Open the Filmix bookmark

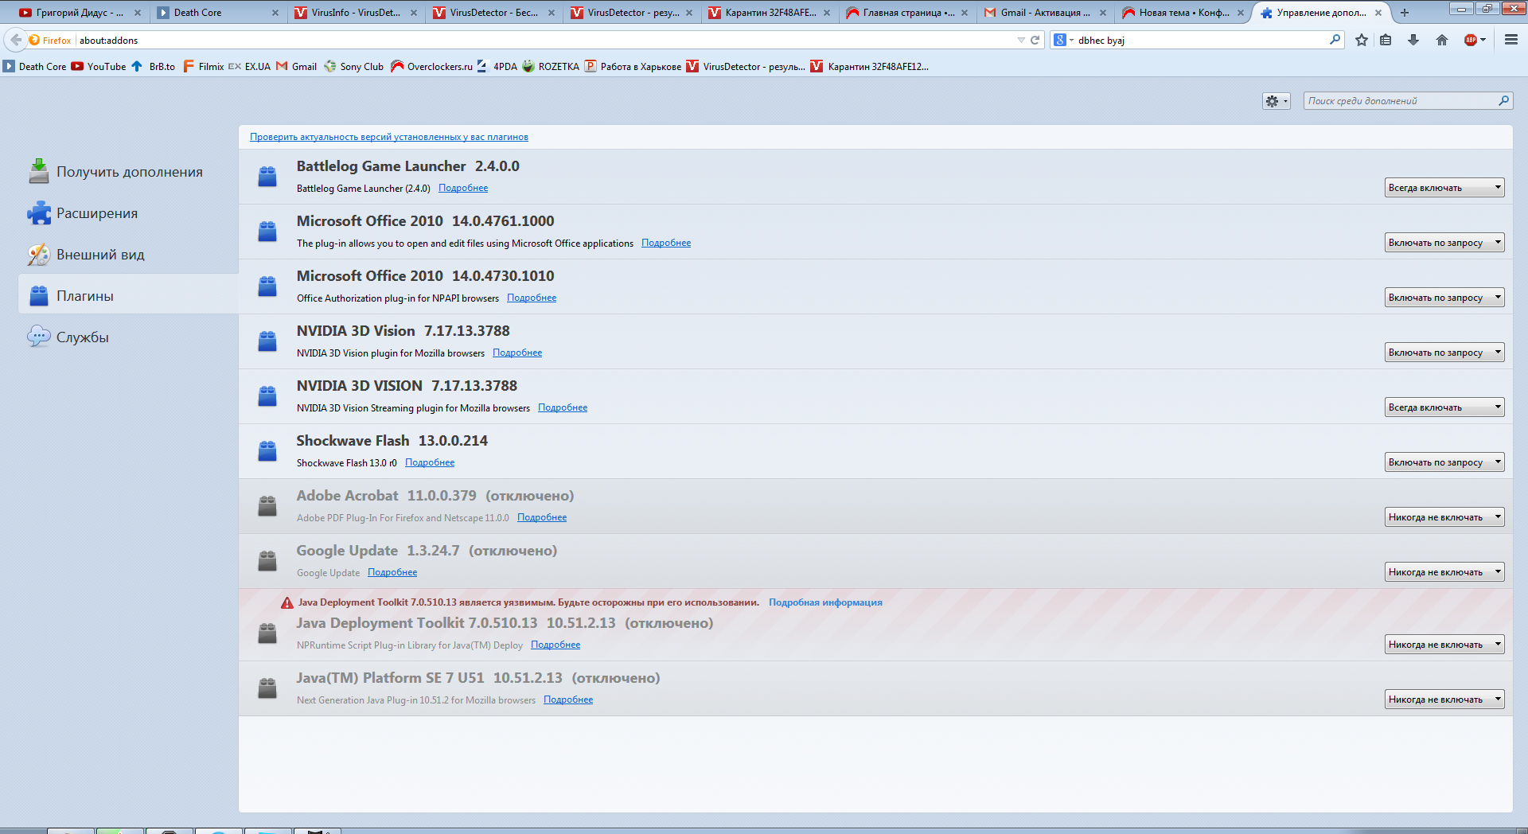point(204,67)
